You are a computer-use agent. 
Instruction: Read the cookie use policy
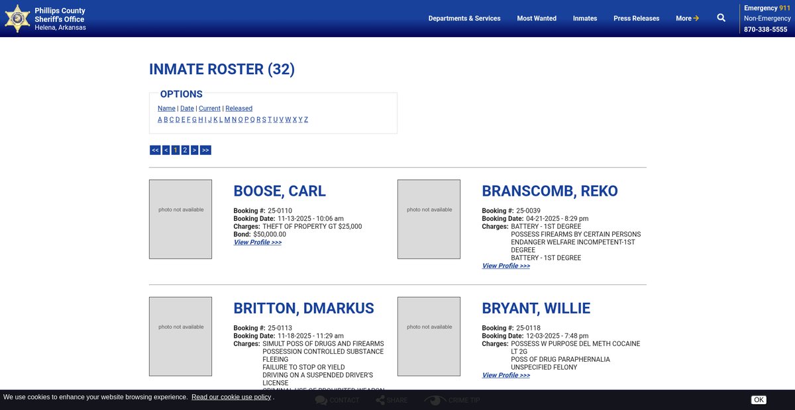[x=231, y=397]
